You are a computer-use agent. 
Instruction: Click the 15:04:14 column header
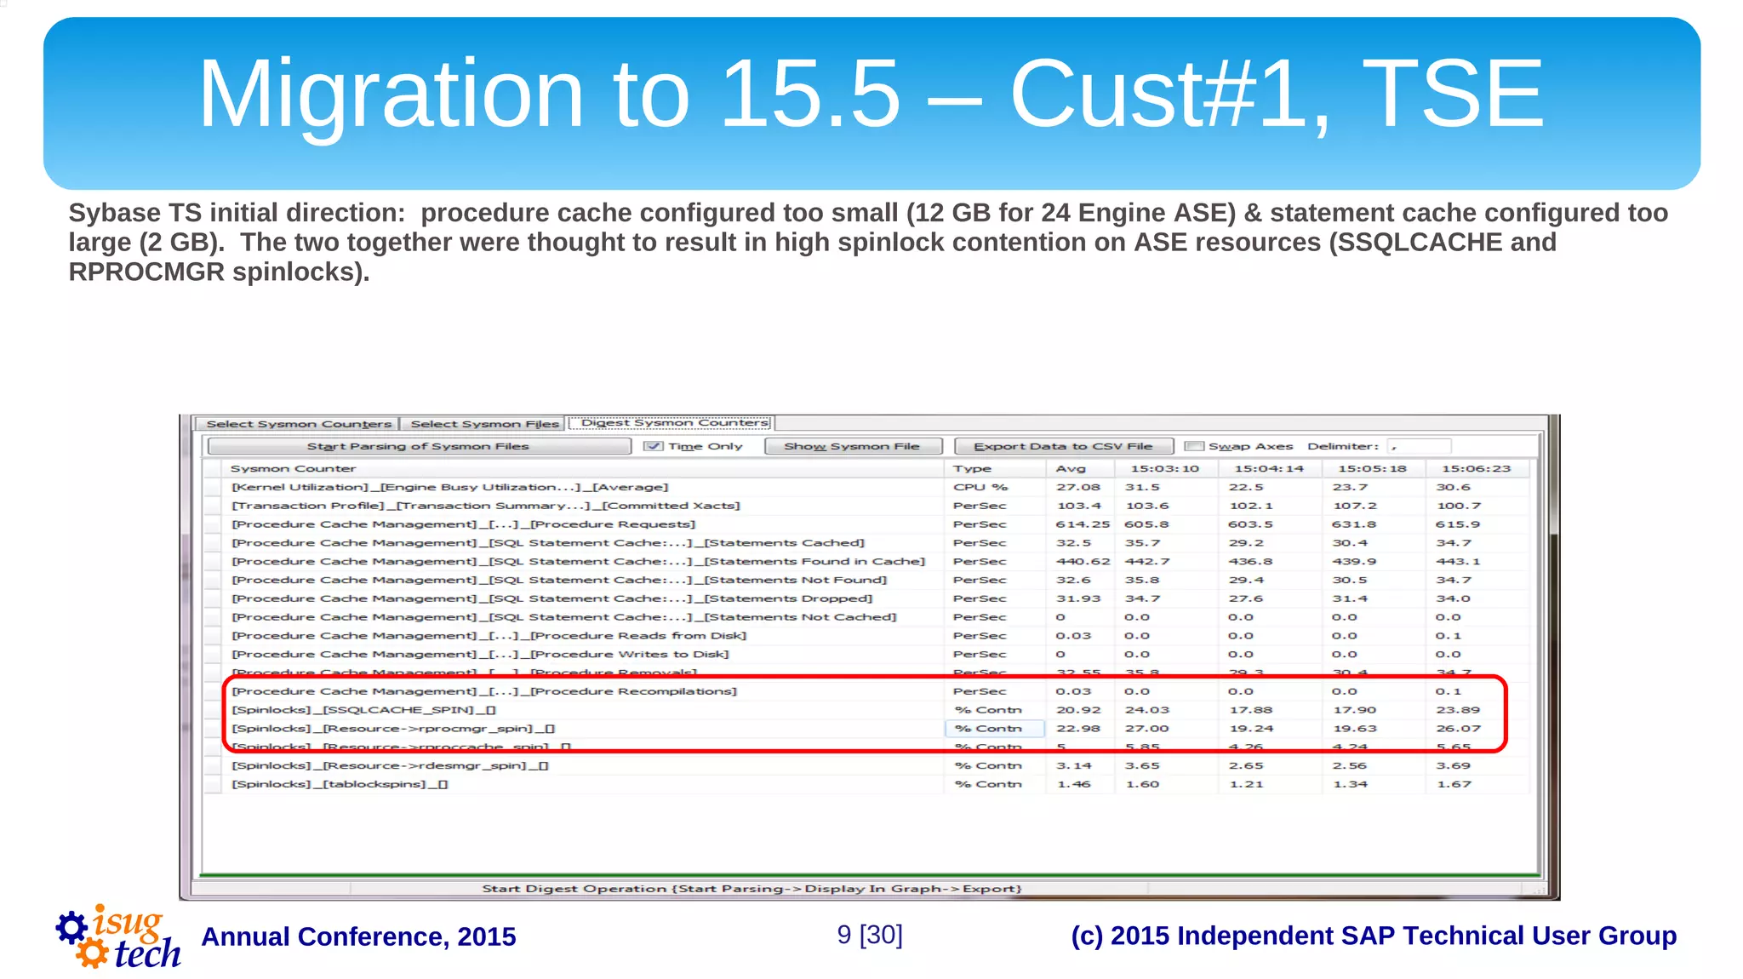click(1270, 468)
